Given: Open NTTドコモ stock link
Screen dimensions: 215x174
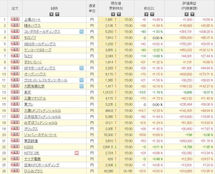Looking at the screenshot, I should point(32,153).
